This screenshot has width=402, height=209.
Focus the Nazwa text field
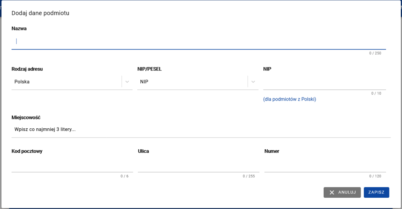(198, 41)
